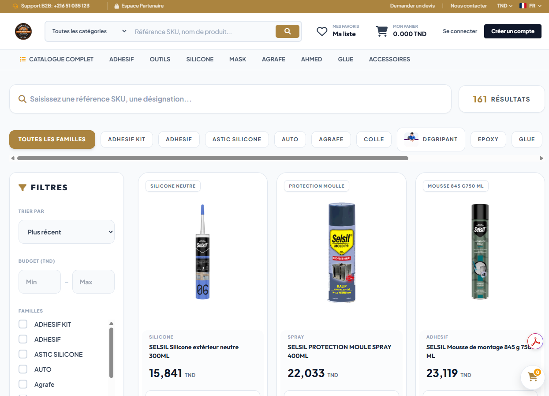
Task: Open the TND currency dropdown
Action: (x=504, y=6)
